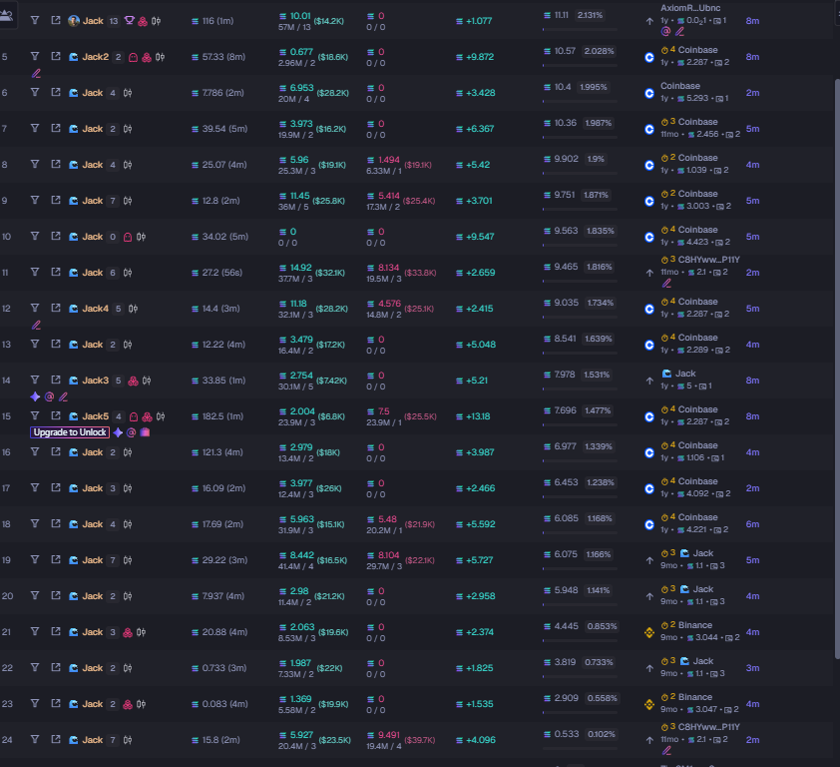Click the Coinbase logo in row 8
The width and height of the screenshot is (840, 767).
pyautogui.click(x=649, y=165)
